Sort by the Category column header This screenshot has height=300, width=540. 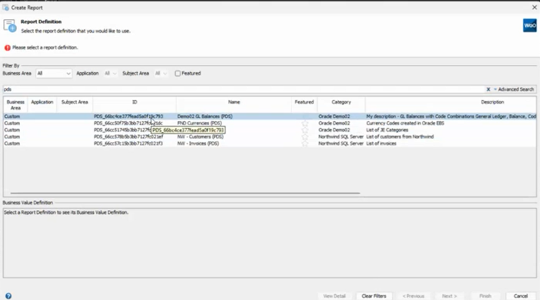342,102
